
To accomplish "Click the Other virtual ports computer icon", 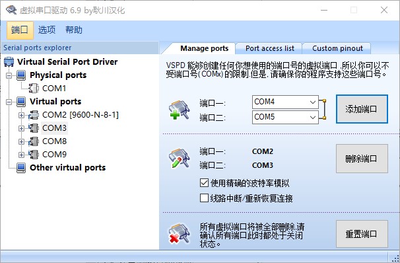I will 21,168.
